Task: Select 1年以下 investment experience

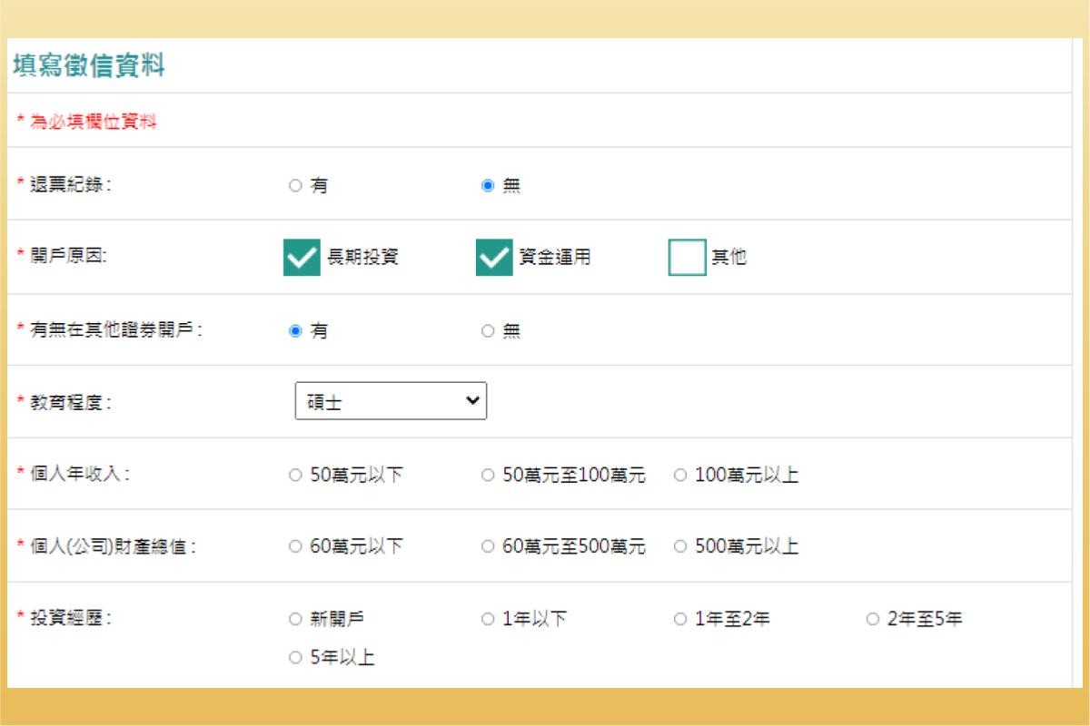Action: pos(488,618)
